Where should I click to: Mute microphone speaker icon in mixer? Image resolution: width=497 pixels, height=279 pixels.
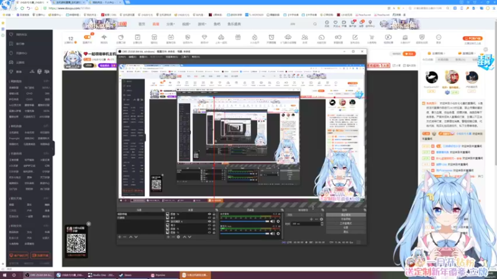pos(272,234)
